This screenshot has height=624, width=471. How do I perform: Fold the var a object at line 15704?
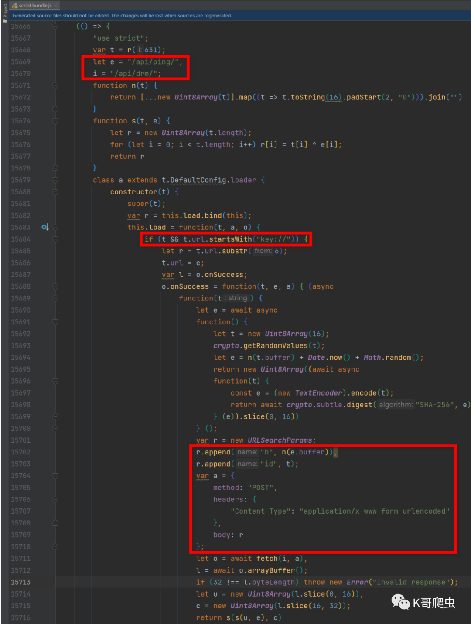[x=55, y=476]
